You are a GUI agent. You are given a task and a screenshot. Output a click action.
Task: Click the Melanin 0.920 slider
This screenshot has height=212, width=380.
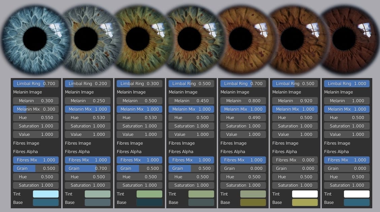point(295,100)
